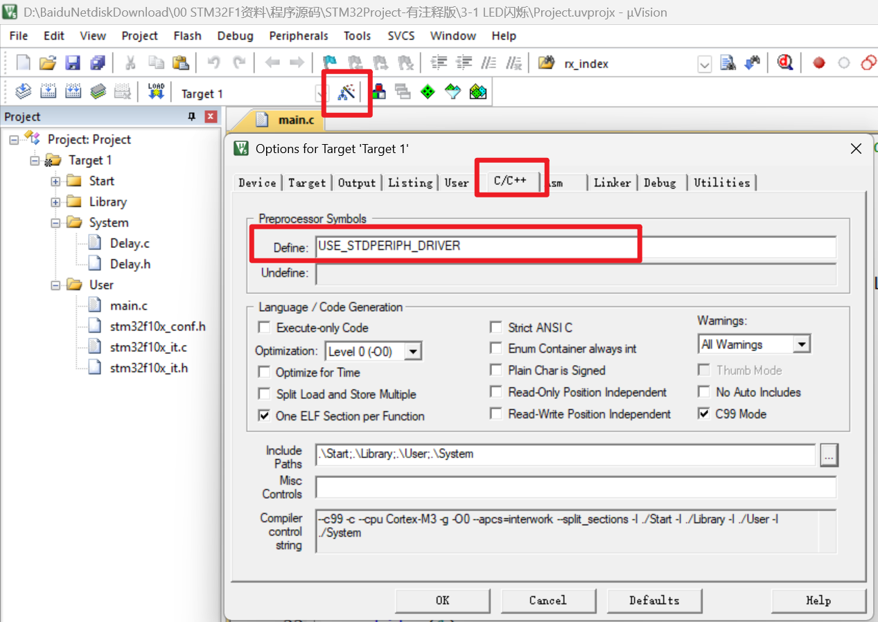Enable Plain Char is Signed
This screenshot has width=878, height=622.
(x=495, y=371)
